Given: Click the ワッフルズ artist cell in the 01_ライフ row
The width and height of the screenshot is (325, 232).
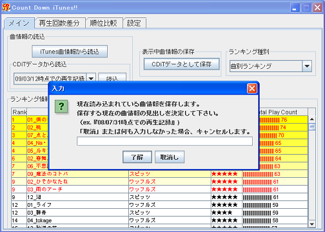Looking at the screenshot, I should 170,205.
